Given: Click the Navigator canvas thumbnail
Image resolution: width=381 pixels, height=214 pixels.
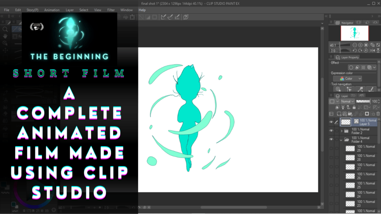Looking at the screenshot, I should click(354, 33).
